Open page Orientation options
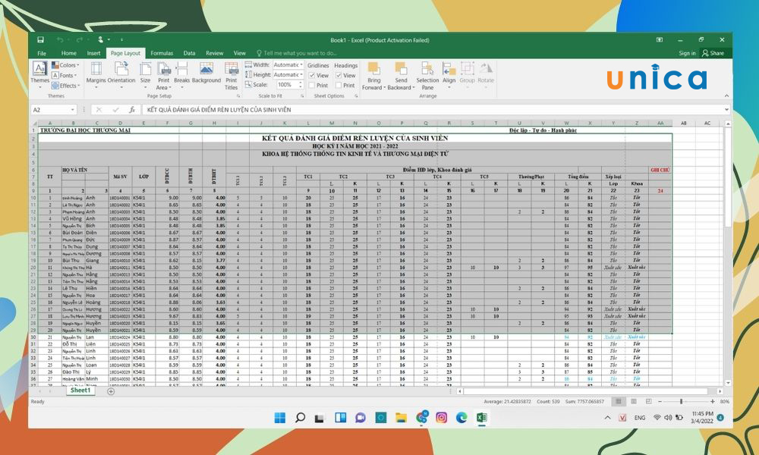 [x=121, y=75]
